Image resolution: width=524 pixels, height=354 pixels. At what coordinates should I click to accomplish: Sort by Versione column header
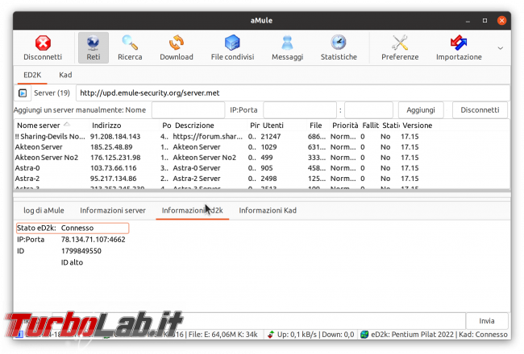420,126
